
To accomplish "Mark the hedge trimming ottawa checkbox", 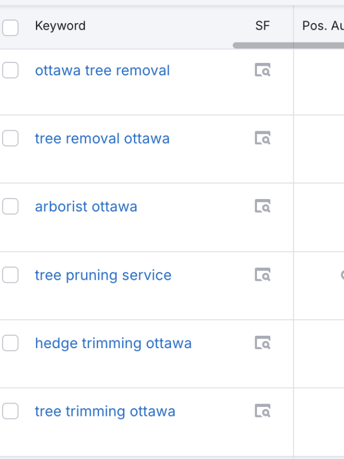I will tap(10, 343).
